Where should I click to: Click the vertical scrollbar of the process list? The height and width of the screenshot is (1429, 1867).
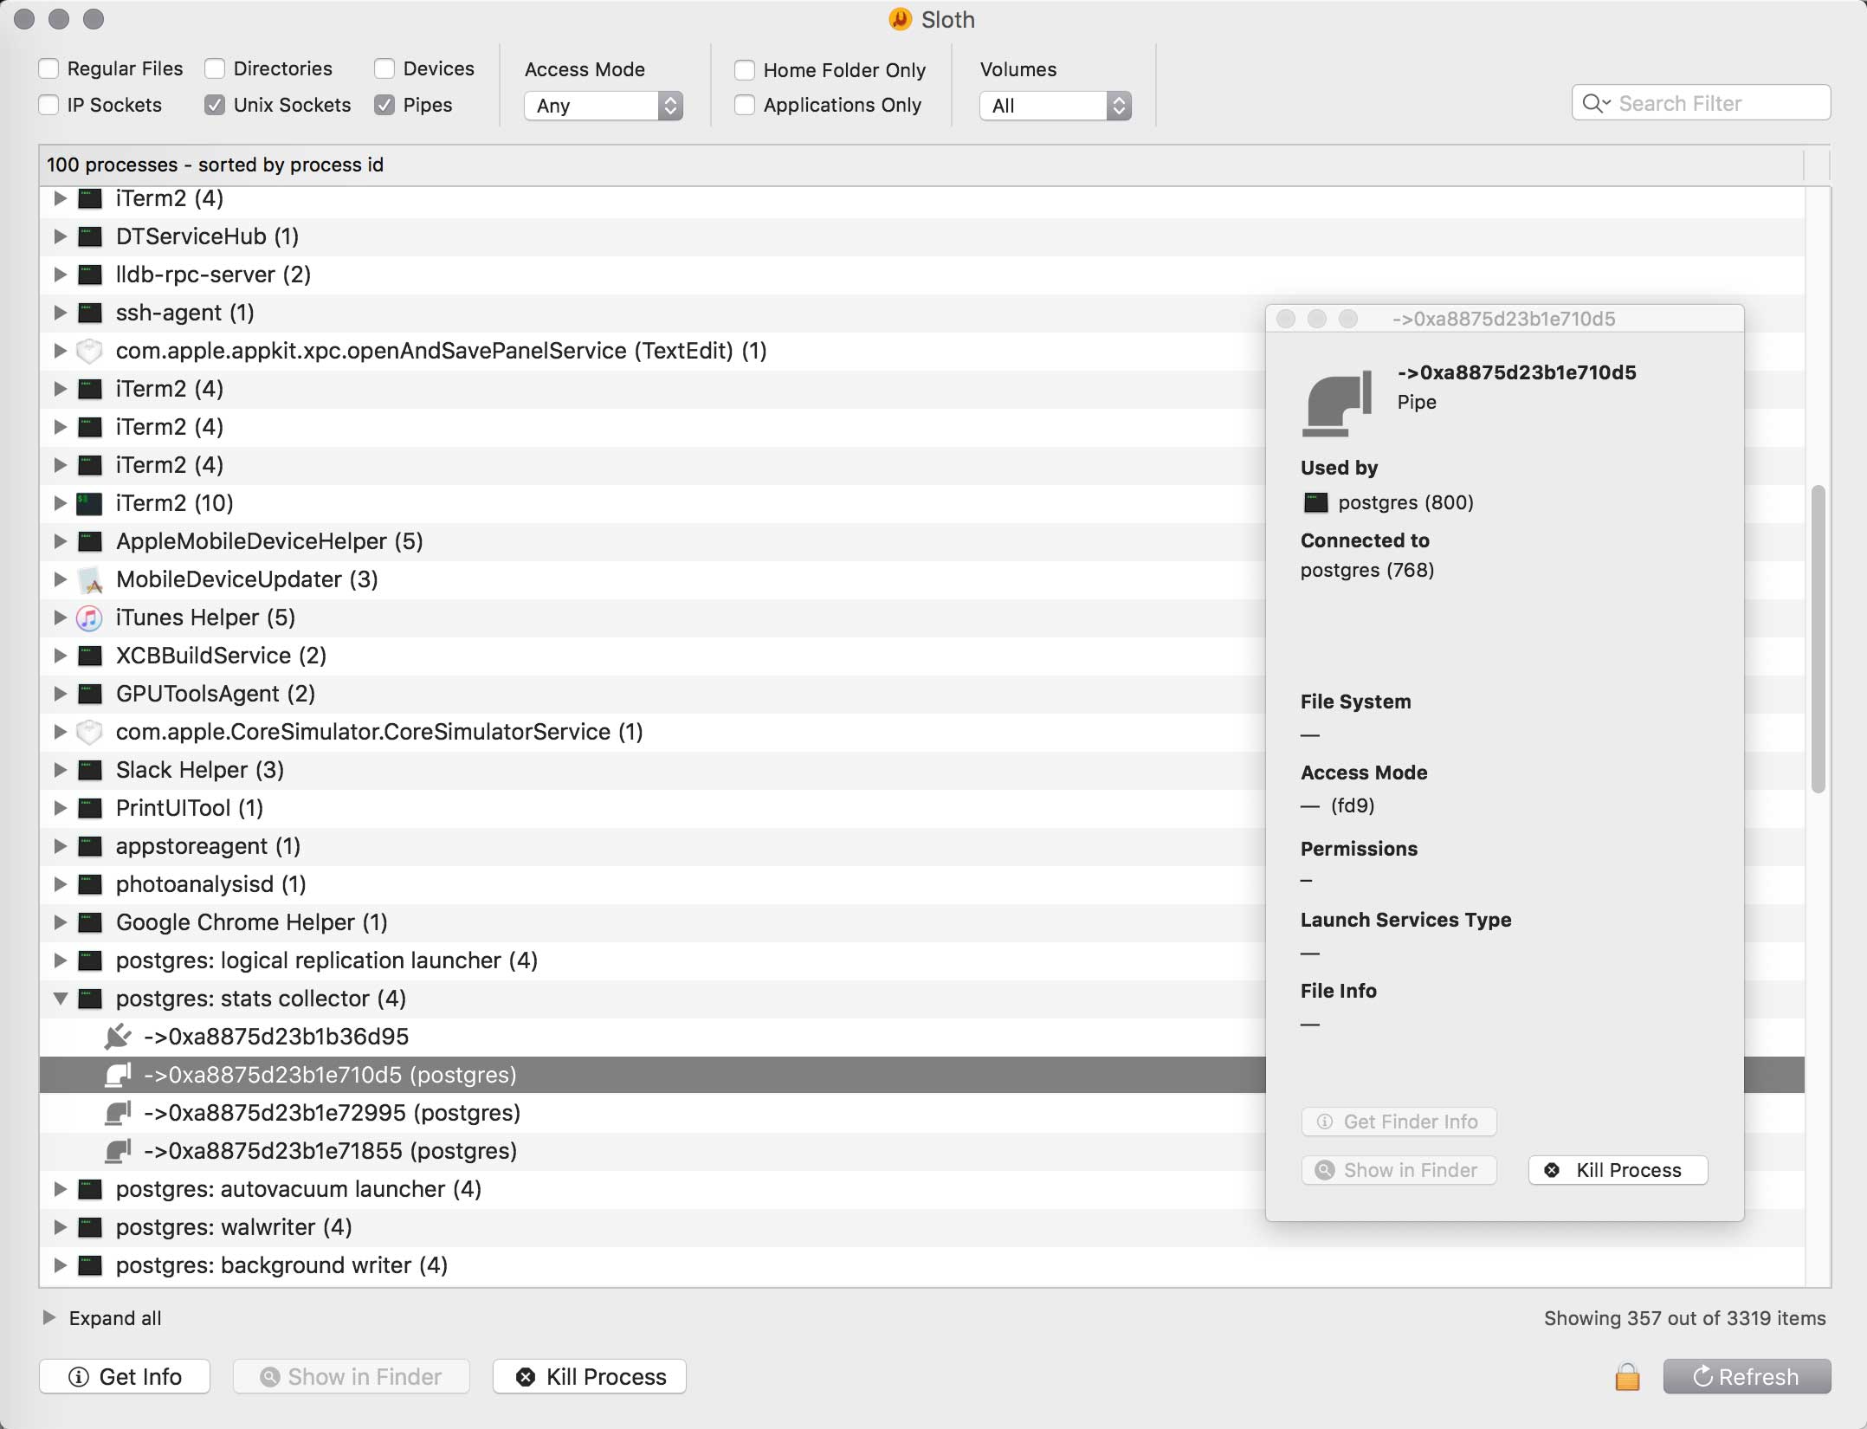(x=1818, y=639)
